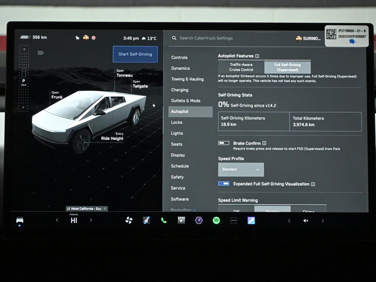376x282 pixels.
Task: Click the Search Cybertruck Settings field
Action: (206, 38)
